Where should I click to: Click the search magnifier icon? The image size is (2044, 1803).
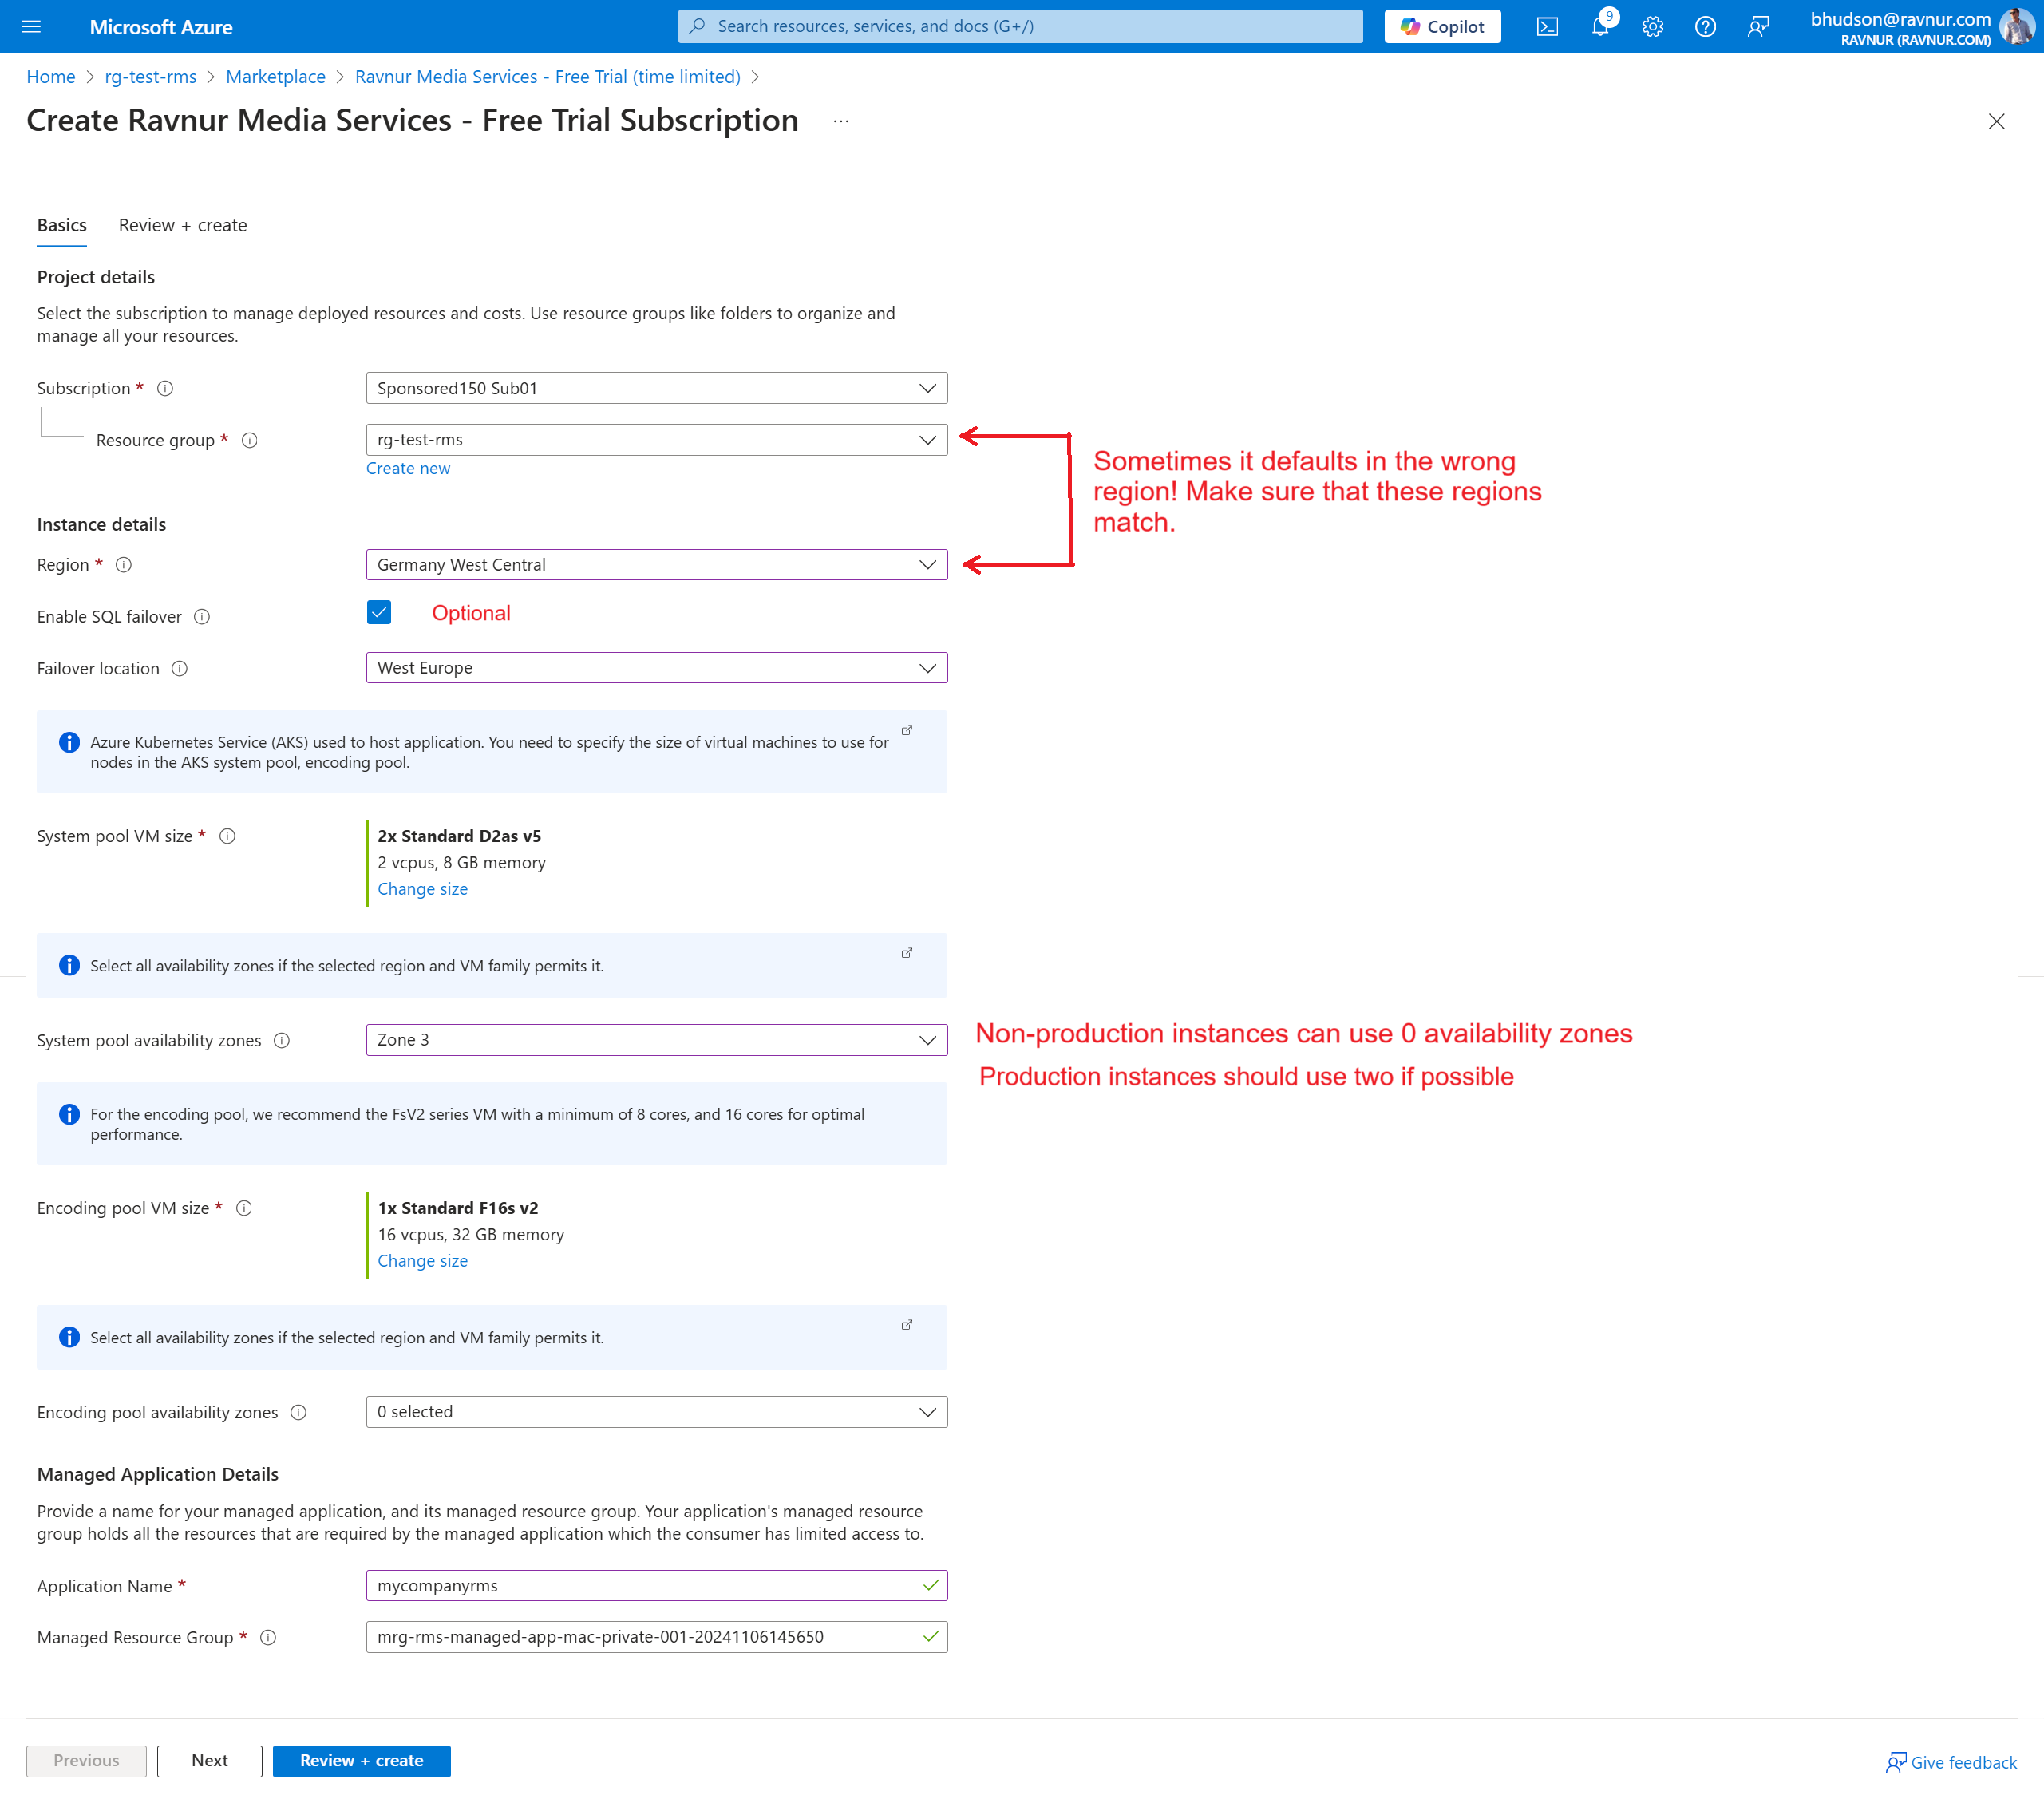(x=697, y=26)
